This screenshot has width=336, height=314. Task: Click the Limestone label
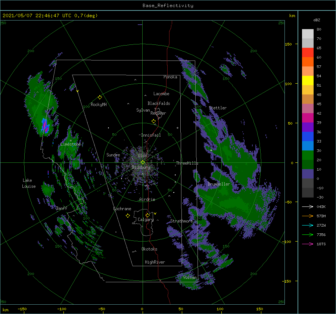coord(71,144)
